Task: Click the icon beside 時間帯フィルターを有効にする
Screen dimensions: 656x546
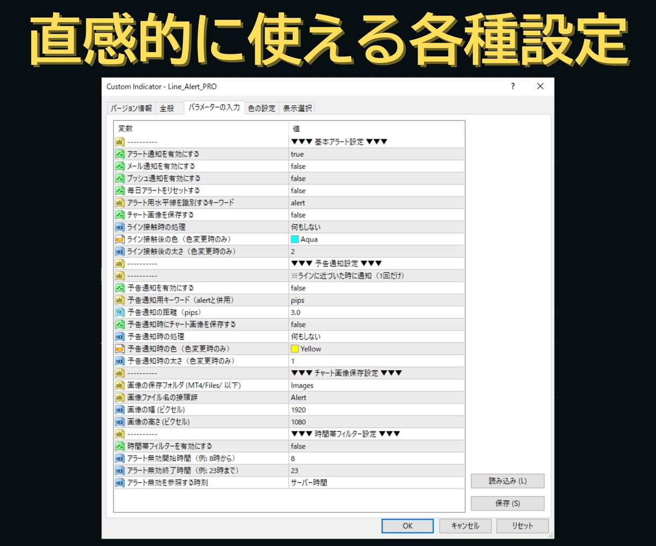Action: tap(120, 446)
